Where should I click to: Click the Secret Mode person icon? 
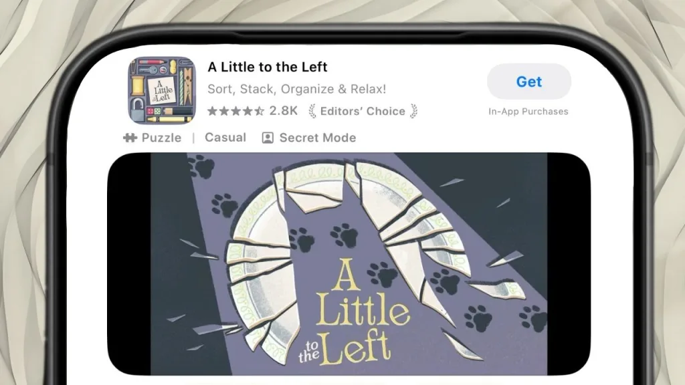[x=268, y=138]
